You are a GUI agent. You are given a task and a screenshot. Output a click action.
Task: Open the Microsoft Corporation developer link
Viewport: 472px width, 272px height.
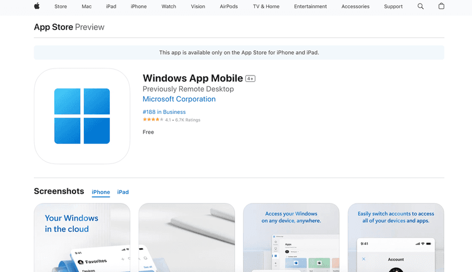(x=179, y=99)
